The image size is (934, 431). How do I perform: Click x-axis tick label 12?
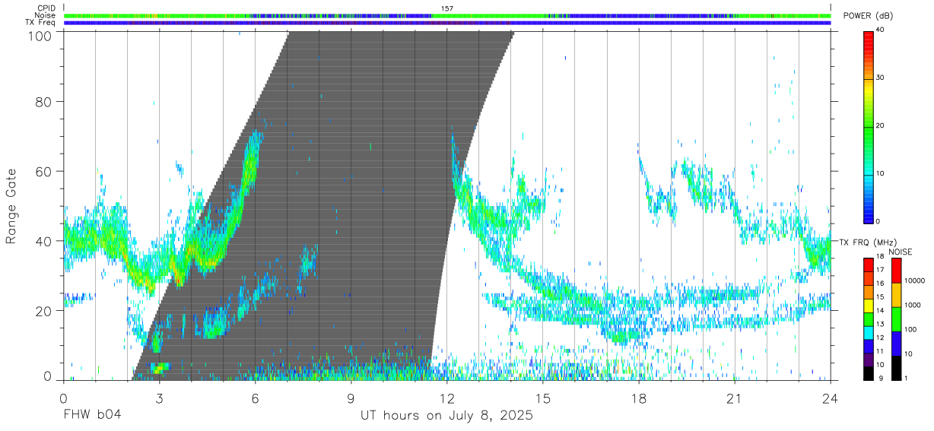coord(447,399)
